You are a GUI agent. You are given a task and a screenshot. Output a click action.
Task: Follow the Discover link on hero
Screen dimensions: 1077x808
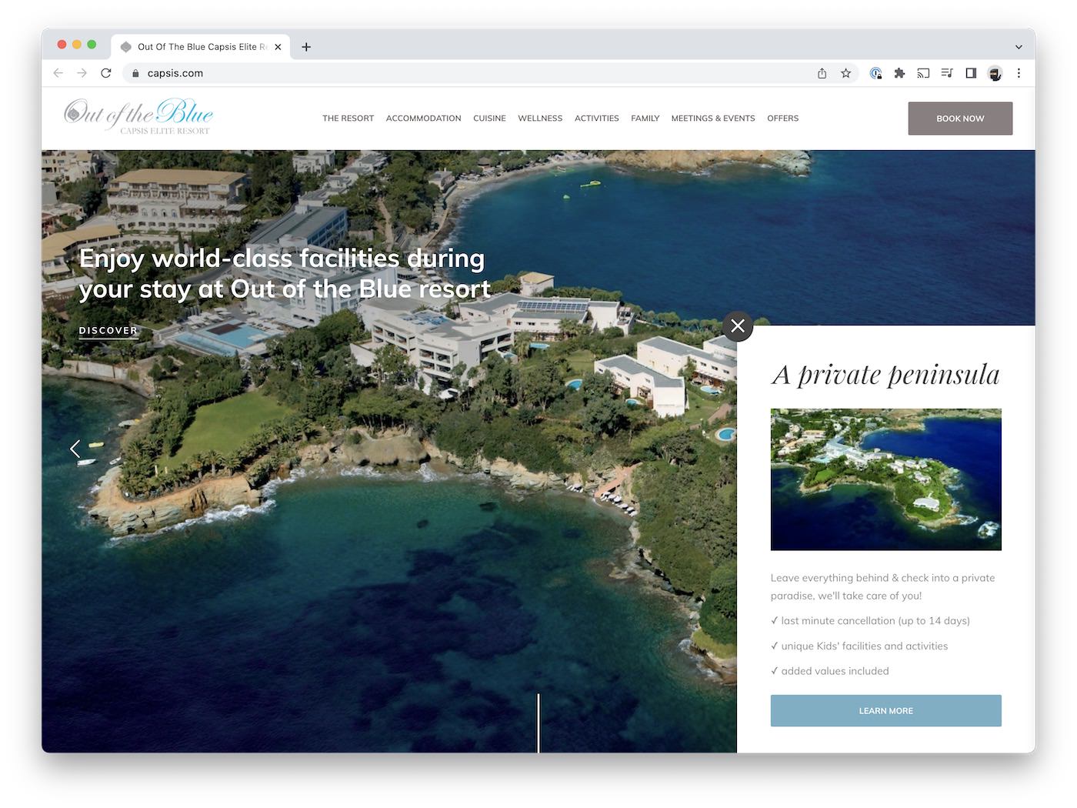[x=108, y=331]
